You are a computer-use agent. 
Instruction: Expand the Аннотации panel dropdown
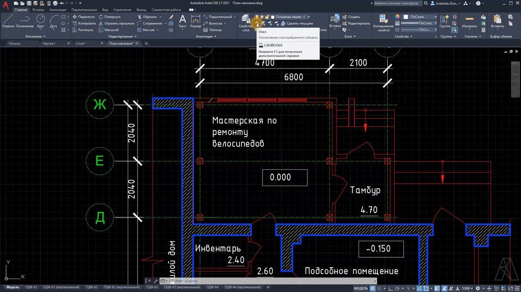click(x=206, y=36)
